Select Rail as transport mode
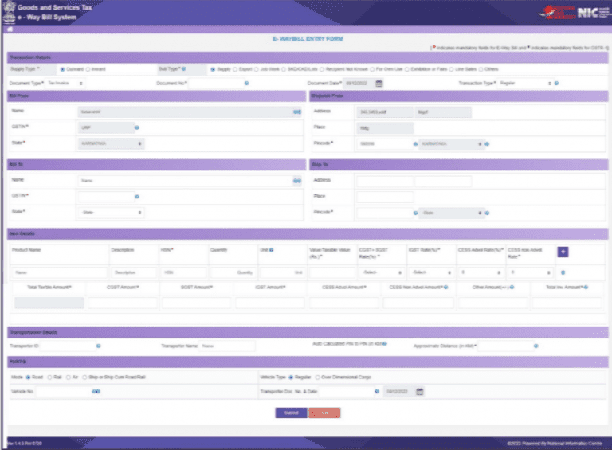612x450 pixels. tap(49, 377)
